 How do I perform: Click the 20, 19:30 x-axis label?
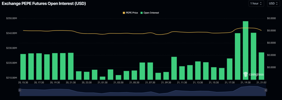(55, 82)
